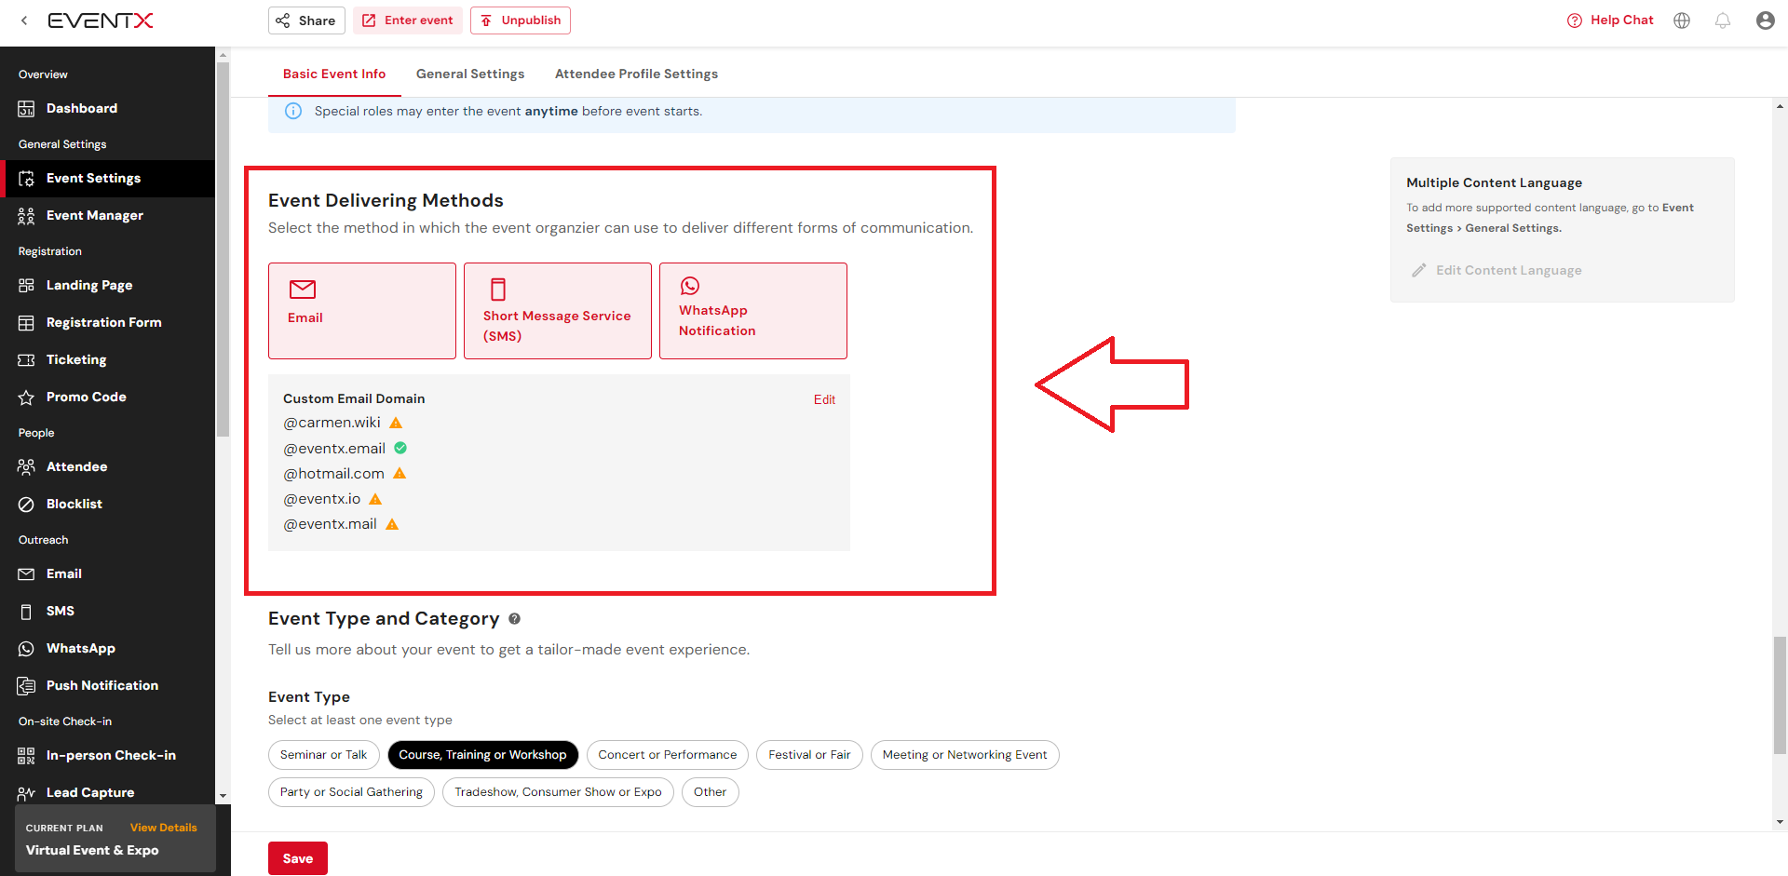The width and height of the screenshot is (1788, 876).
Task: Select Meeting or Networking Event type
Action: pyautogui.click(x=965, y=755)
